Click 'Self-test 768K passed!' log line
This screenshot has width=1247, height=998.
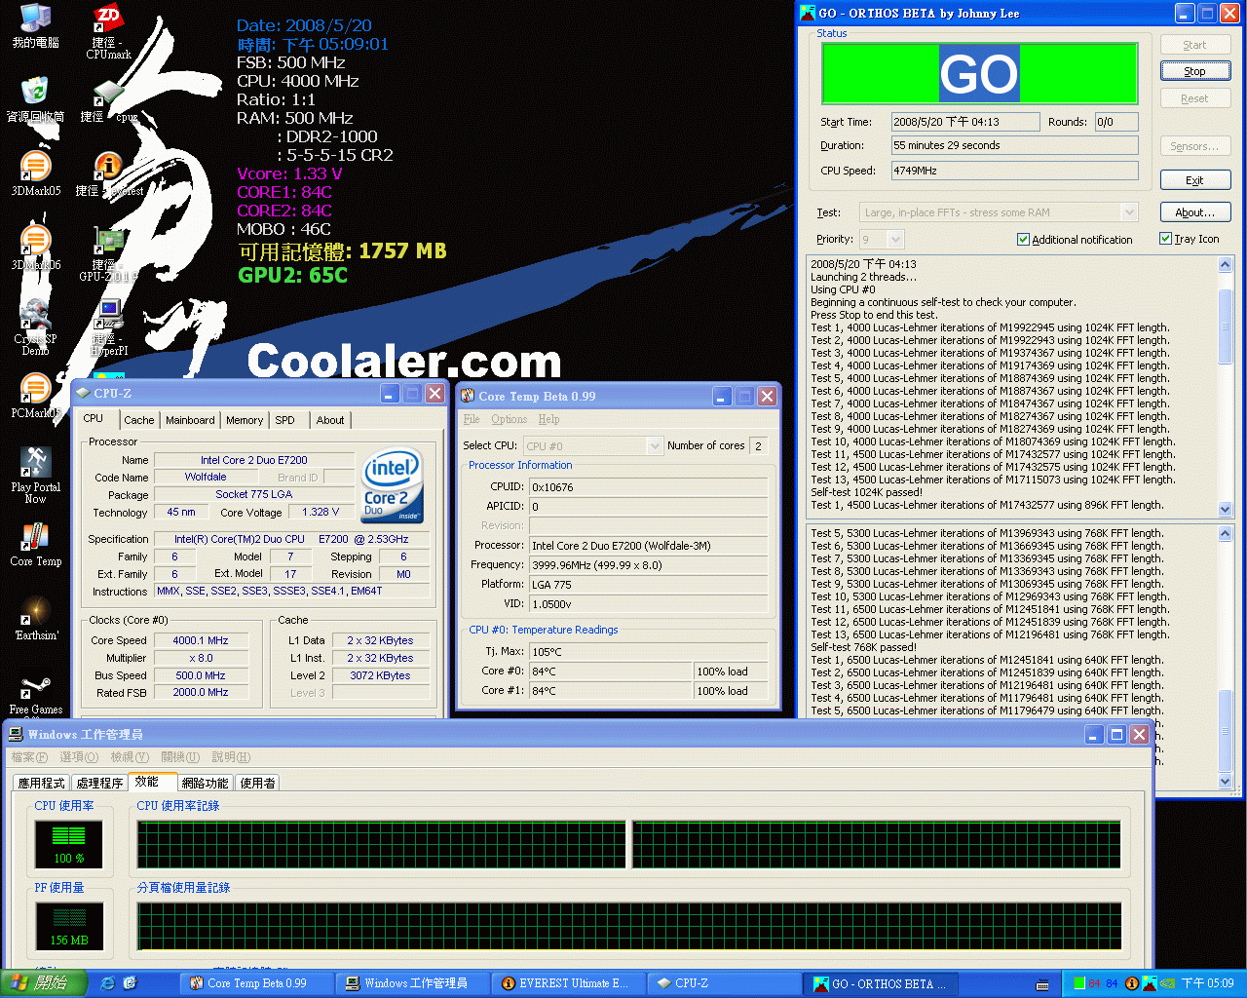[864, 647]
